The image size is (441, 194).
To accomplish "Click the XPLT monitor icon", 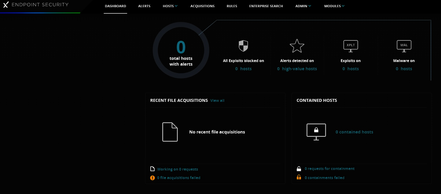I will [350, 46].
